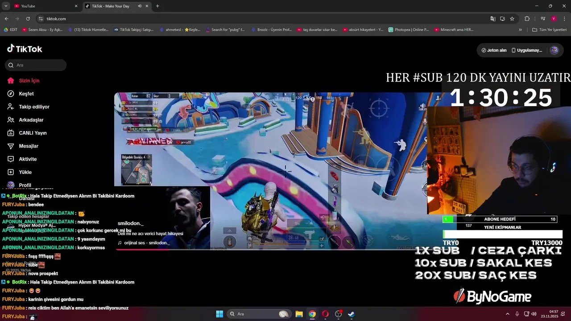Click the install app icon in address bar
571x321 pixels.
click(502, 19)
